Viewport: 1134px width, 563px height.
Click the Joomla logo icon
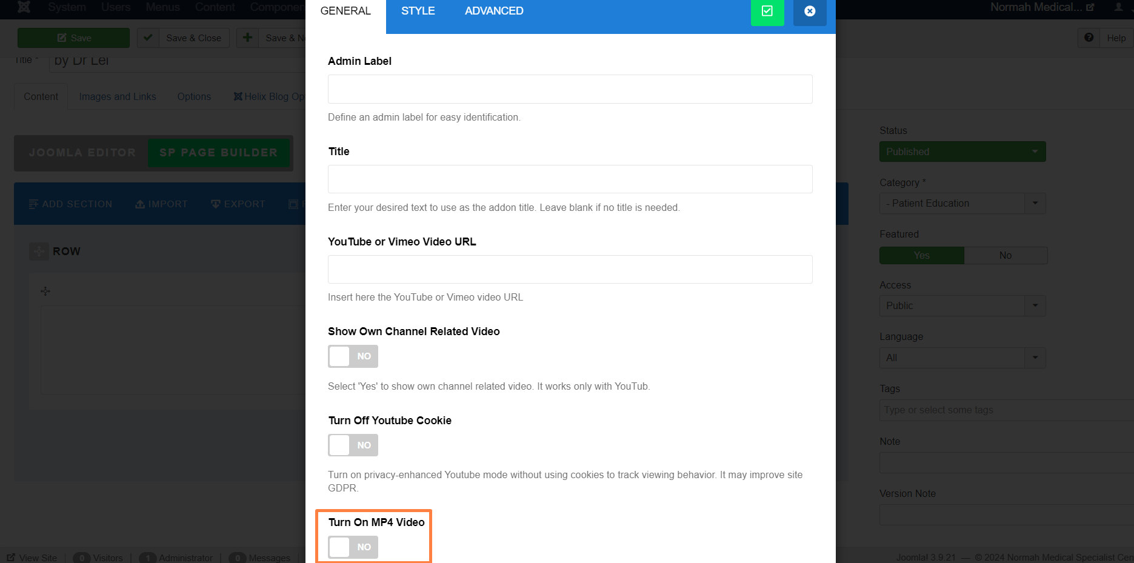pos(24,7)
